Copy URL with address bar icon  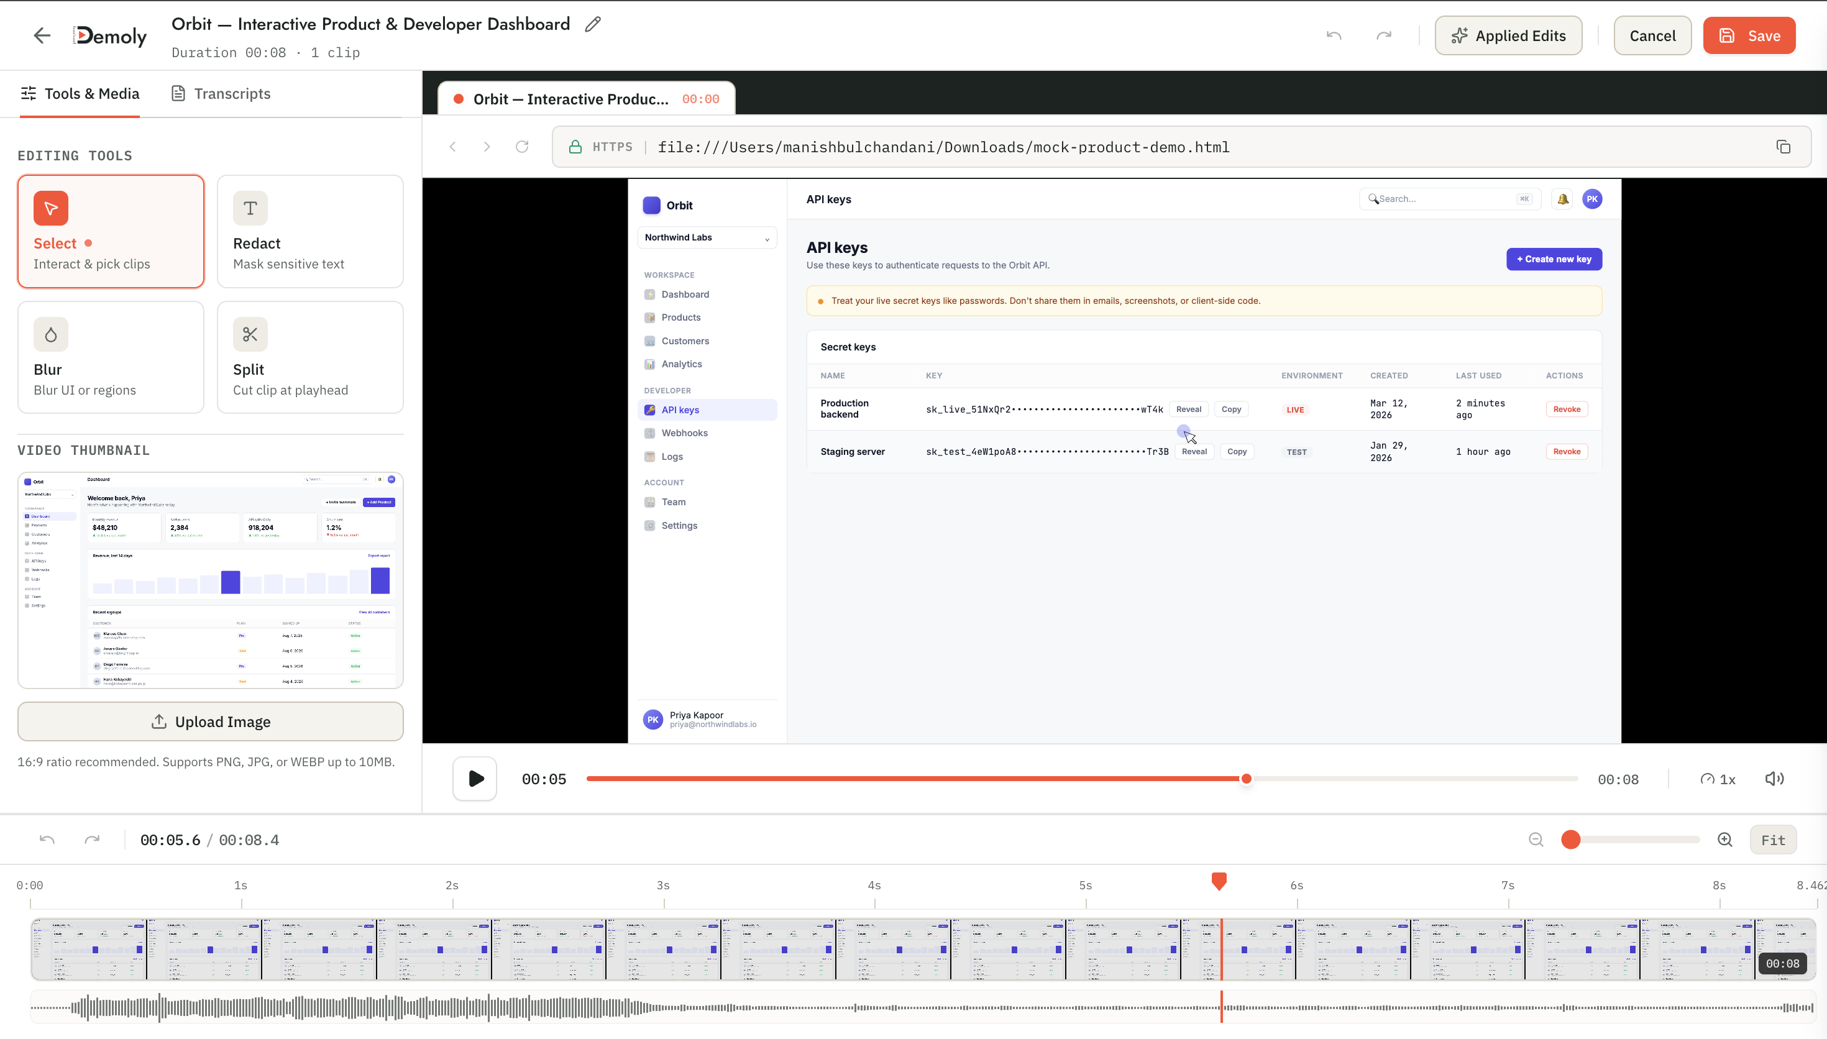[x=1783, y=147]
